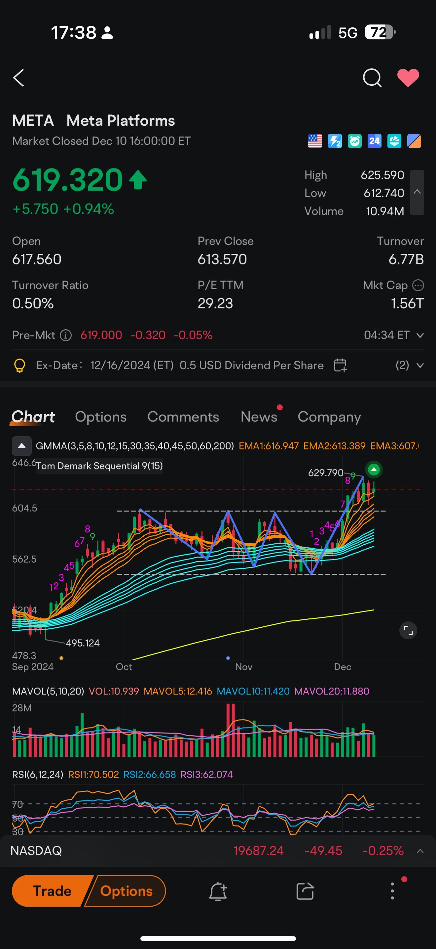Viewport: 436px width, 949px height.
Task: Open the Company tab
Action: point(329,417)
